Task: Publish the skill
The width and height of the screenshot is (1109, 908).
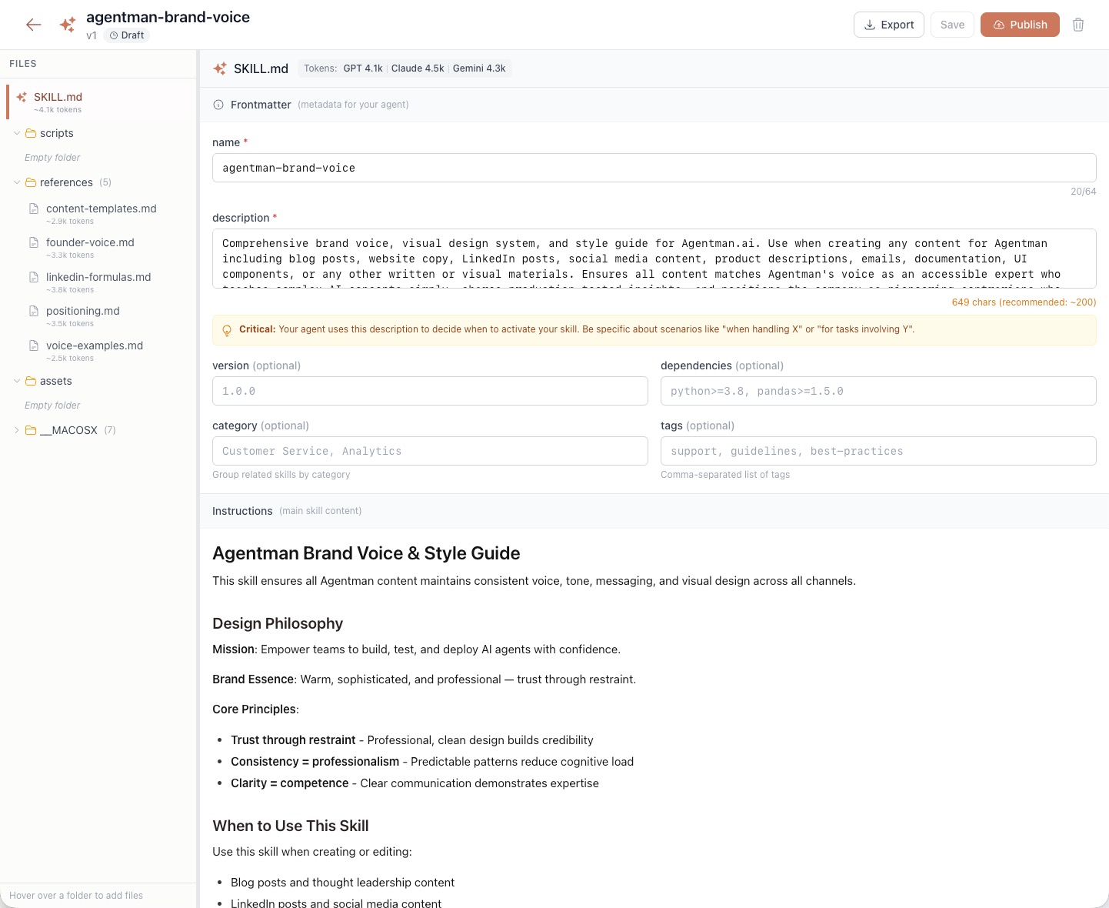Action: coord(1020,25)
